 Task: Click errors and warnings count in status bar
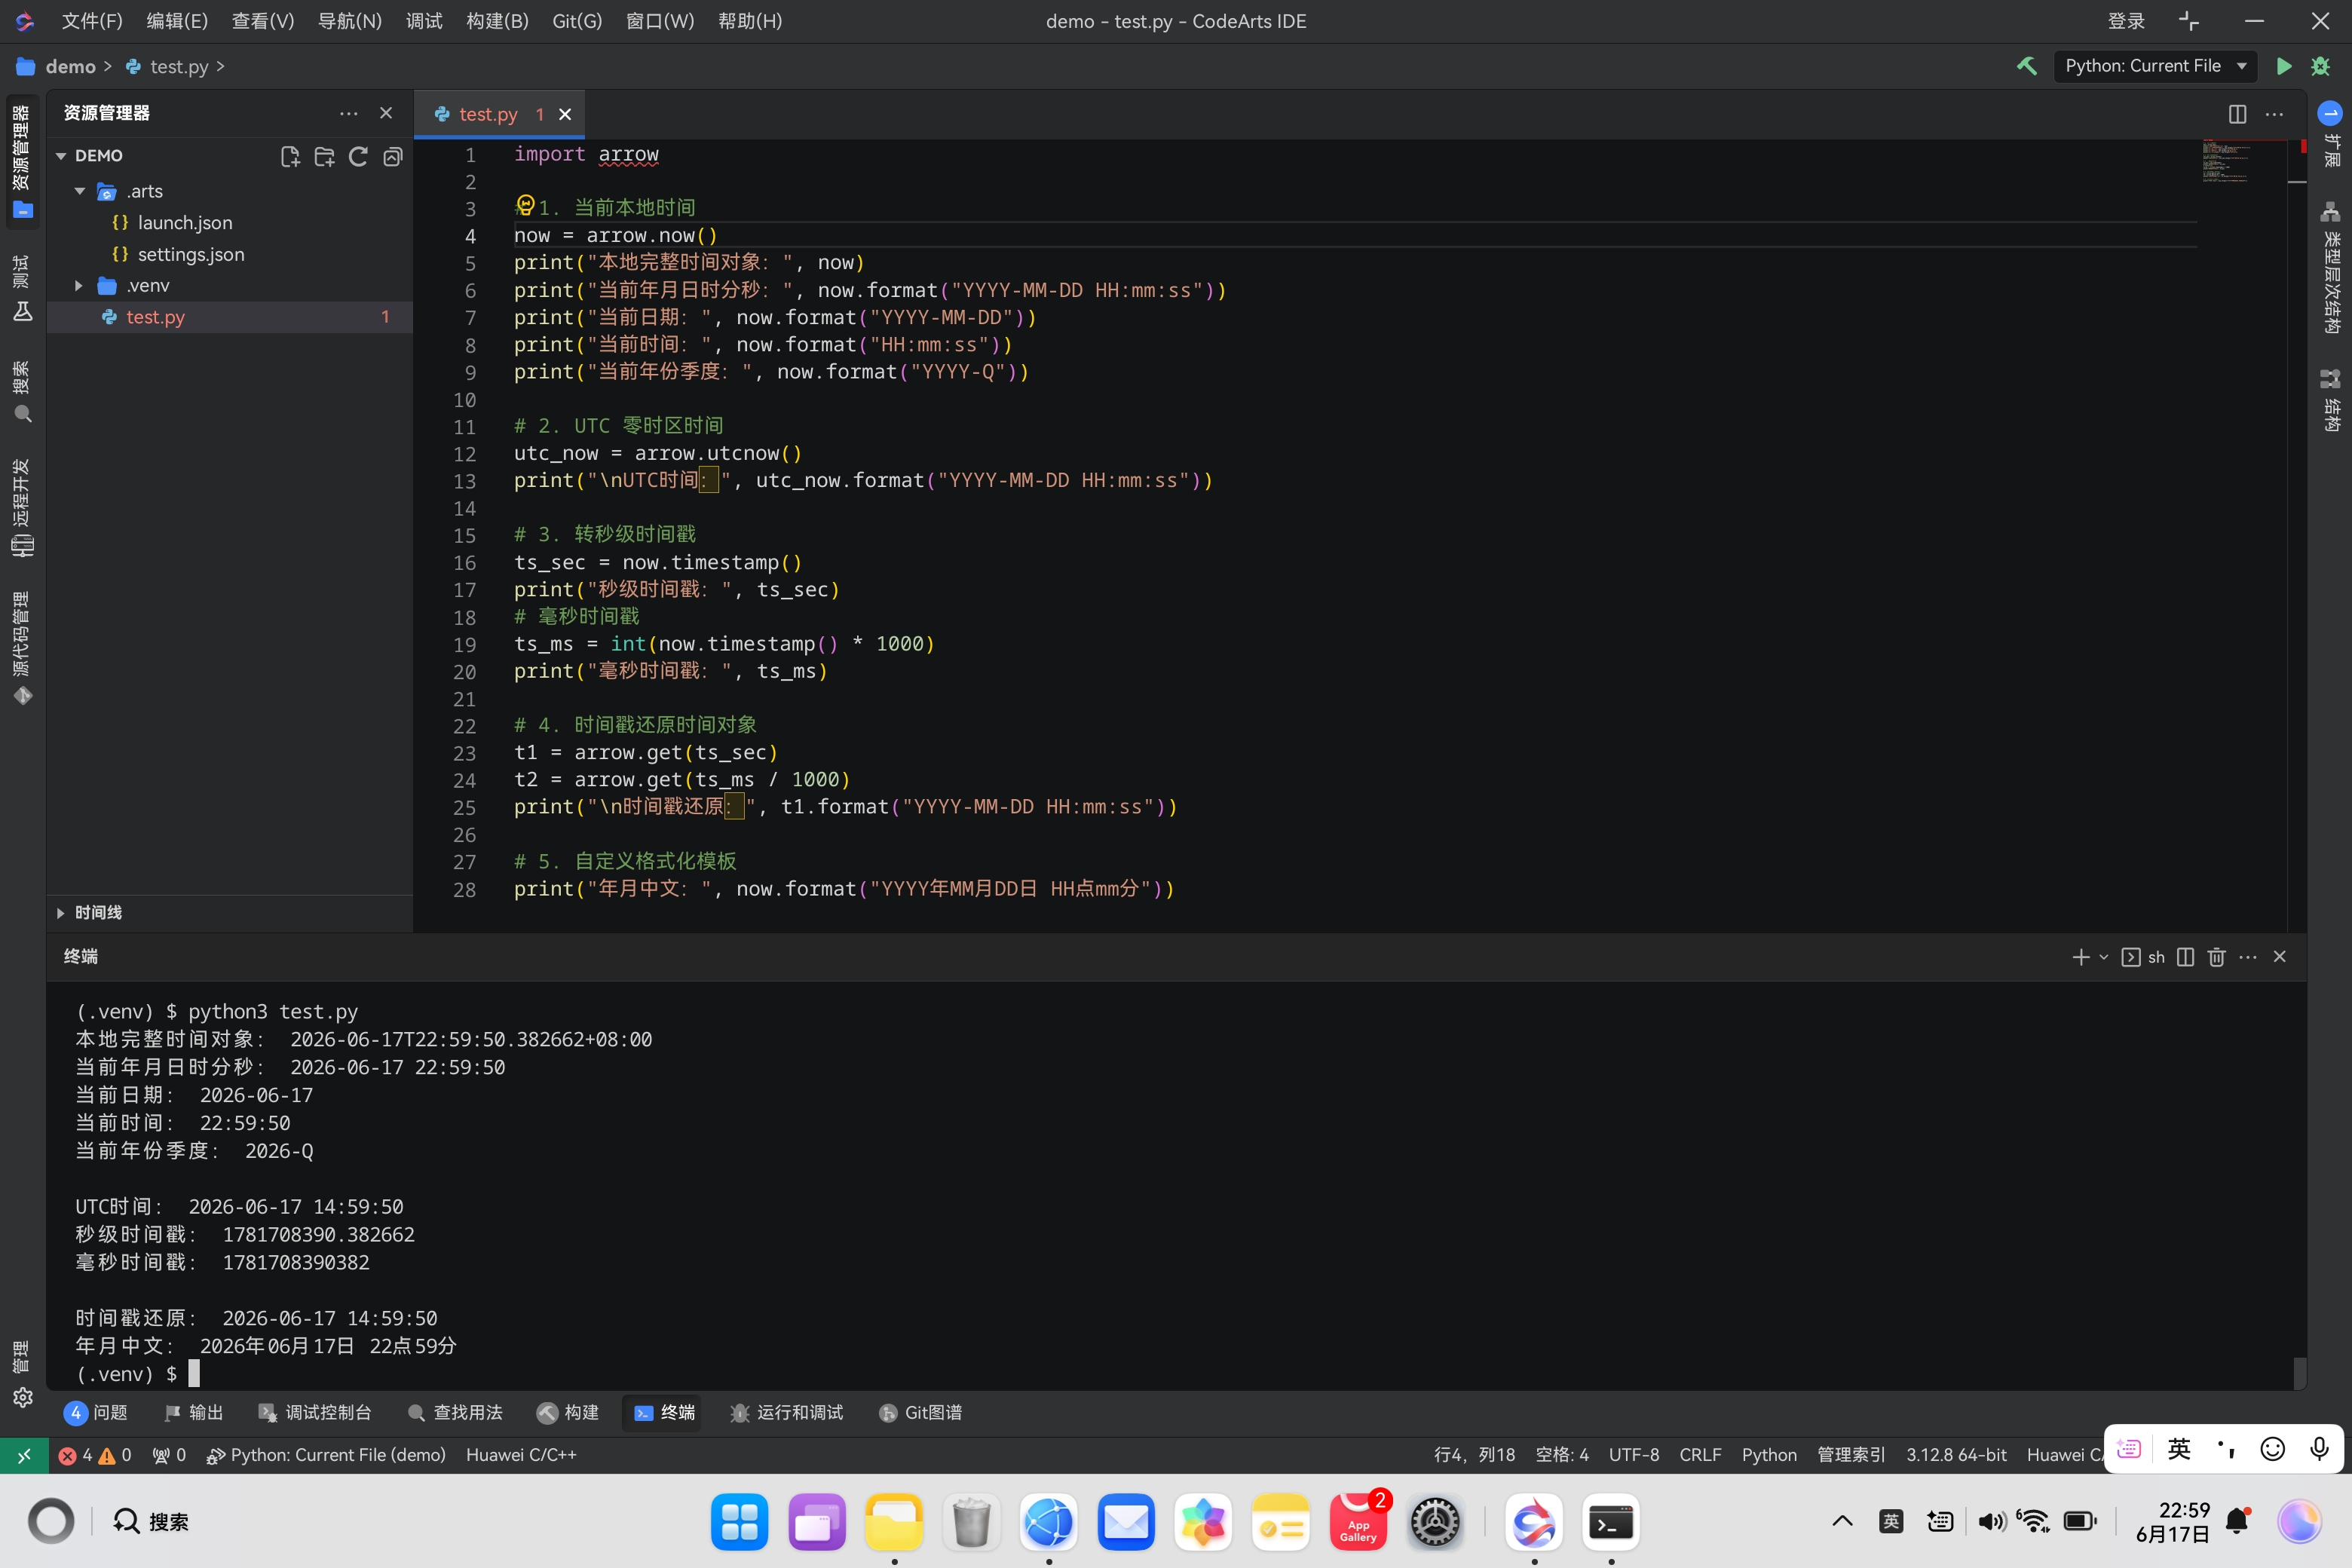tap(95, 1455)
